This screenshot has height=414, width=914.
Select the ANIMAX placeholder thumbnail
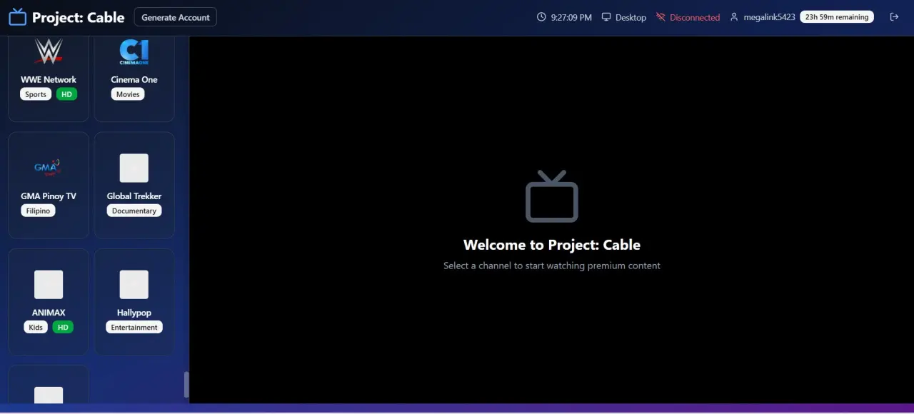point(49,284)
